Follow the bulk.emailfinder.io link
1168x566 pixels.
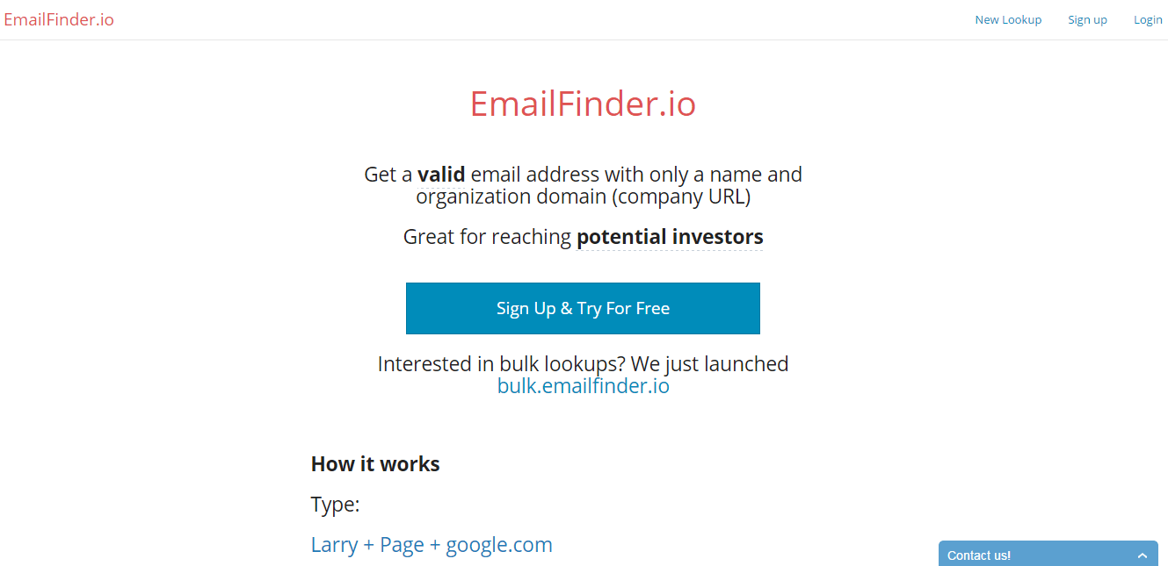click(x=583, y=386)
